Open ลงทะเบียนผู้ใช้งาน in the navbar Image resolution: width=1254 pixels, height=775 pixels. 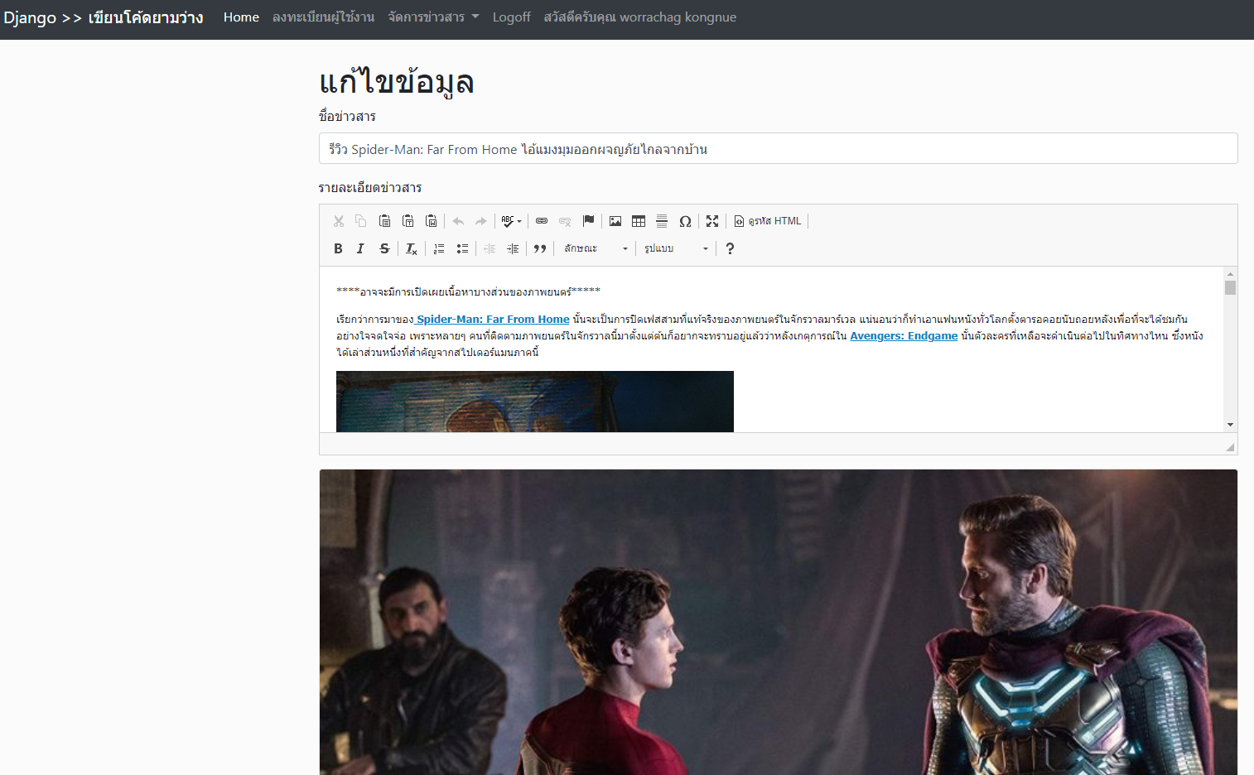(323, 17)
